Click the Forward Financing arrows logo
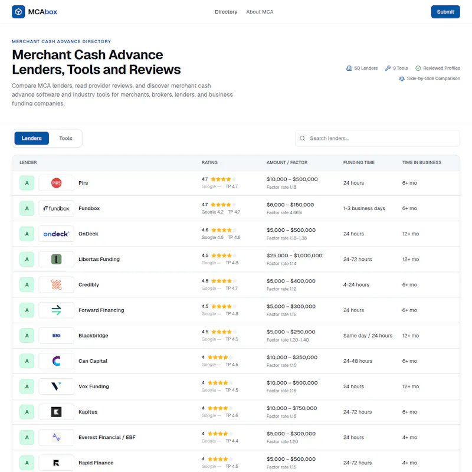The width and height of the screenshot is (472, 472). tap(56, 310)
